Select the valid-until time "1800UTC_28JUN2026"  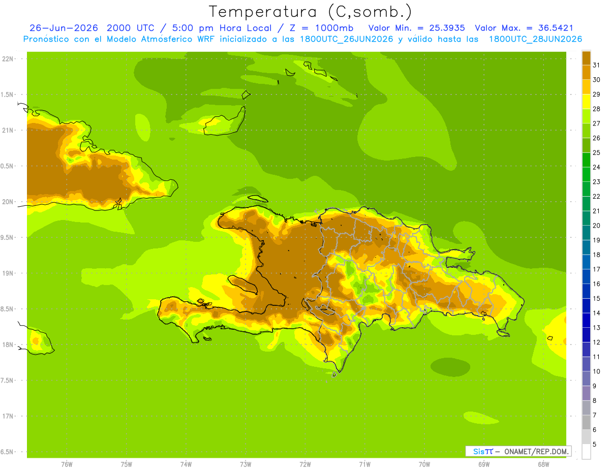[535, 39]
